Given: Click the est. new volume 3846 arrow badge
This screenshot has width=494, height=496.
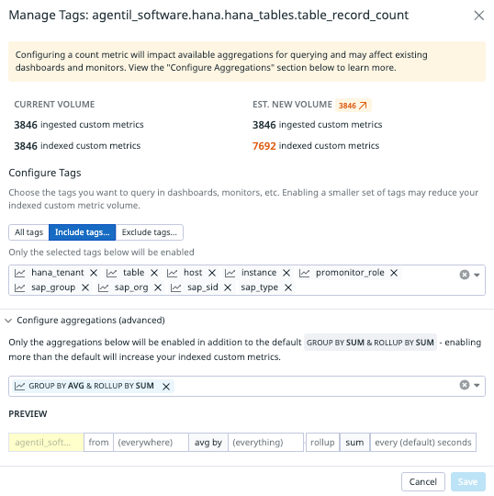Looking at the screenshot, I should (x=353, y=106).
